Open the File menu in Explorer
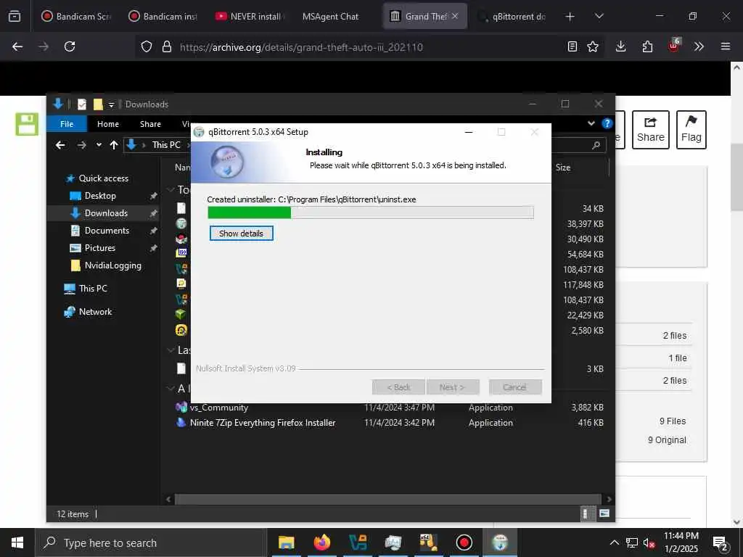The image size is (743, 557). (67, 124)
